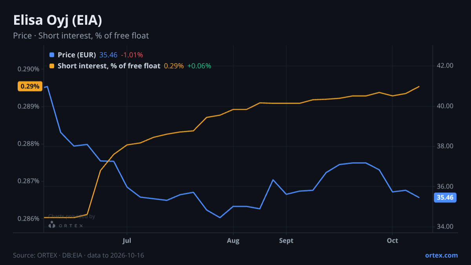
Task: Click the 0.287% left axis label
Action: click(x=29, y=181)
